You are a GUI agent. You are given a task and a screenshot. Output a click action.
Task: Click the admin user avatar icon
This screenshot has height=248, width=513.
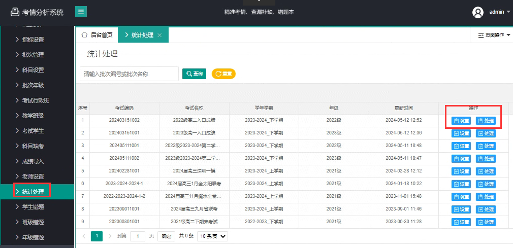point(477,12)
